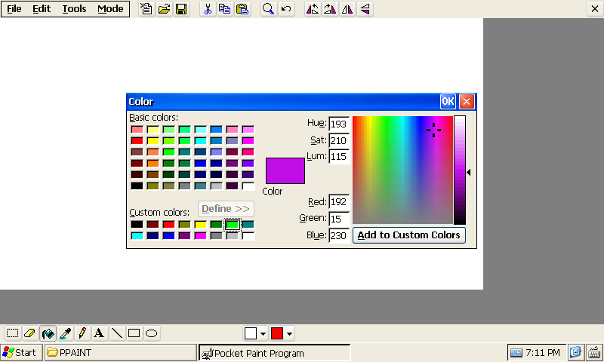Select the bright cyan basic color swatch
The height and width of the screenshot is (362, 604).
point(200,140)
